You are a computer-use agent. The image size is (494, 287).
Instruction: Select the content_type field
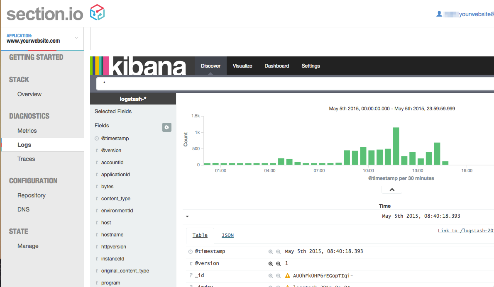click(116, 199)
